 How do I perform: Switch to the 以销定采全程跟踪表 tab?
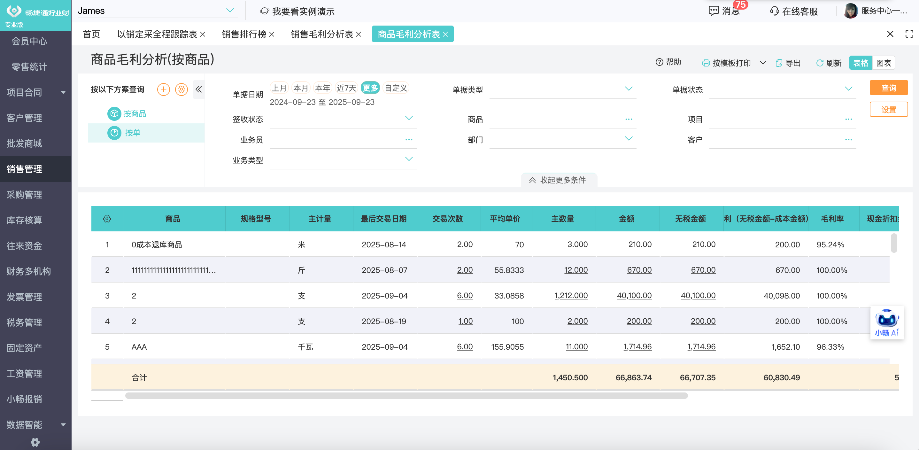157,34
